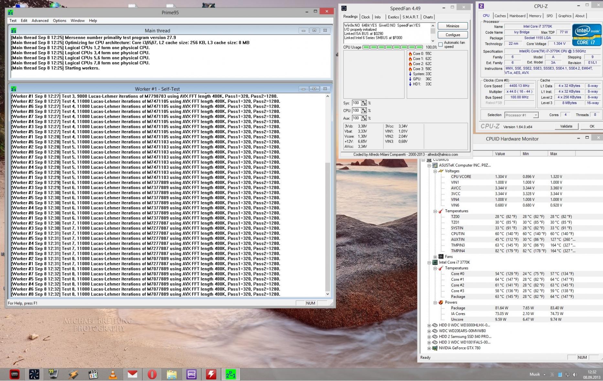Click the Core 0 flame icon in SpeedFan

[410, 54]
